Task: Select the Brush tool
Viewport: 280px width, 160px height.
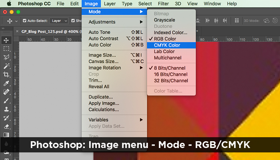Action: click(x=6, y=100)
